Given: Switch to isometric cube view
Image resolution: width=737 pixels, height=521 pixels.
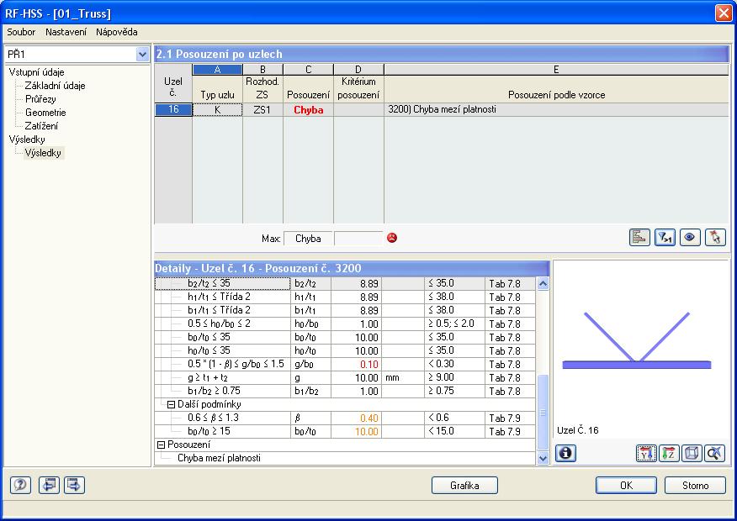Looking at the screenshot, I should tap(692, 454).
